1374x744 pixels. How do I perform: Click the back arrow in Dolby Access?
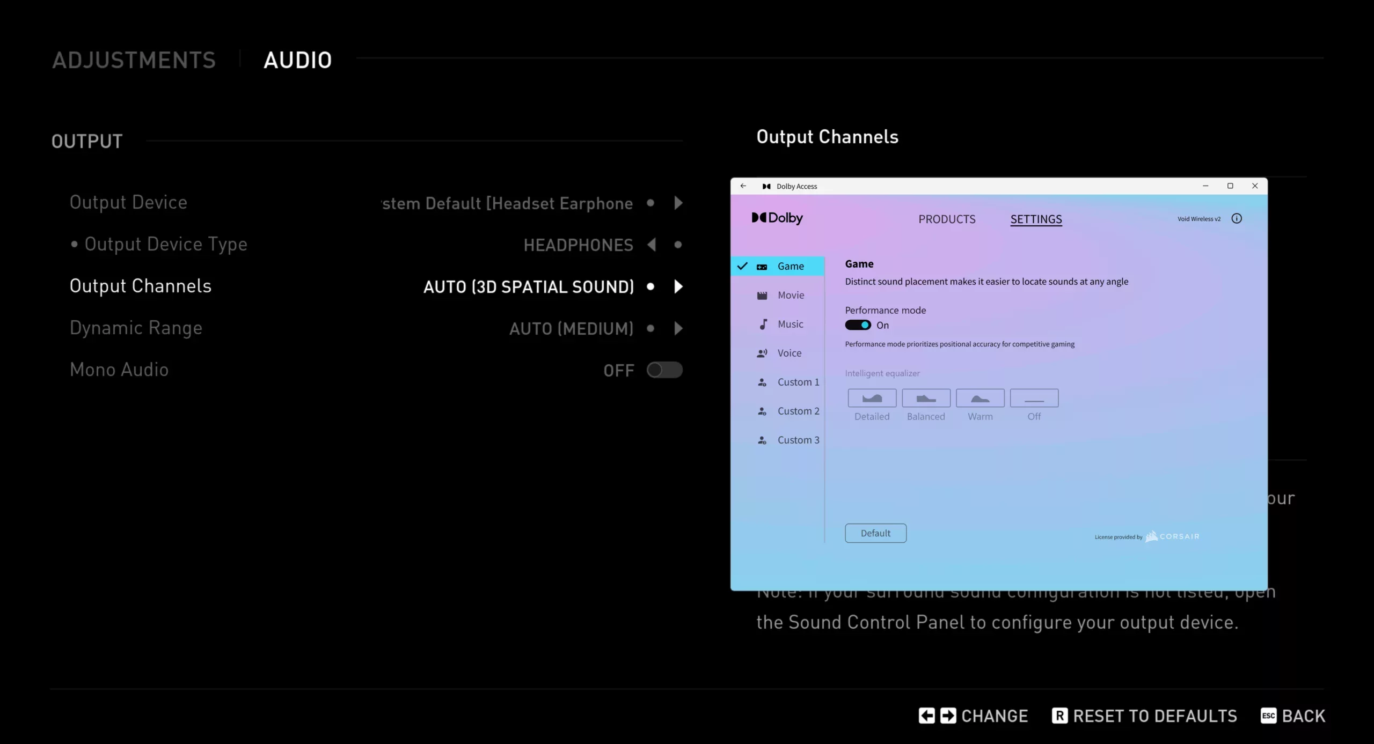coord(743,186)
